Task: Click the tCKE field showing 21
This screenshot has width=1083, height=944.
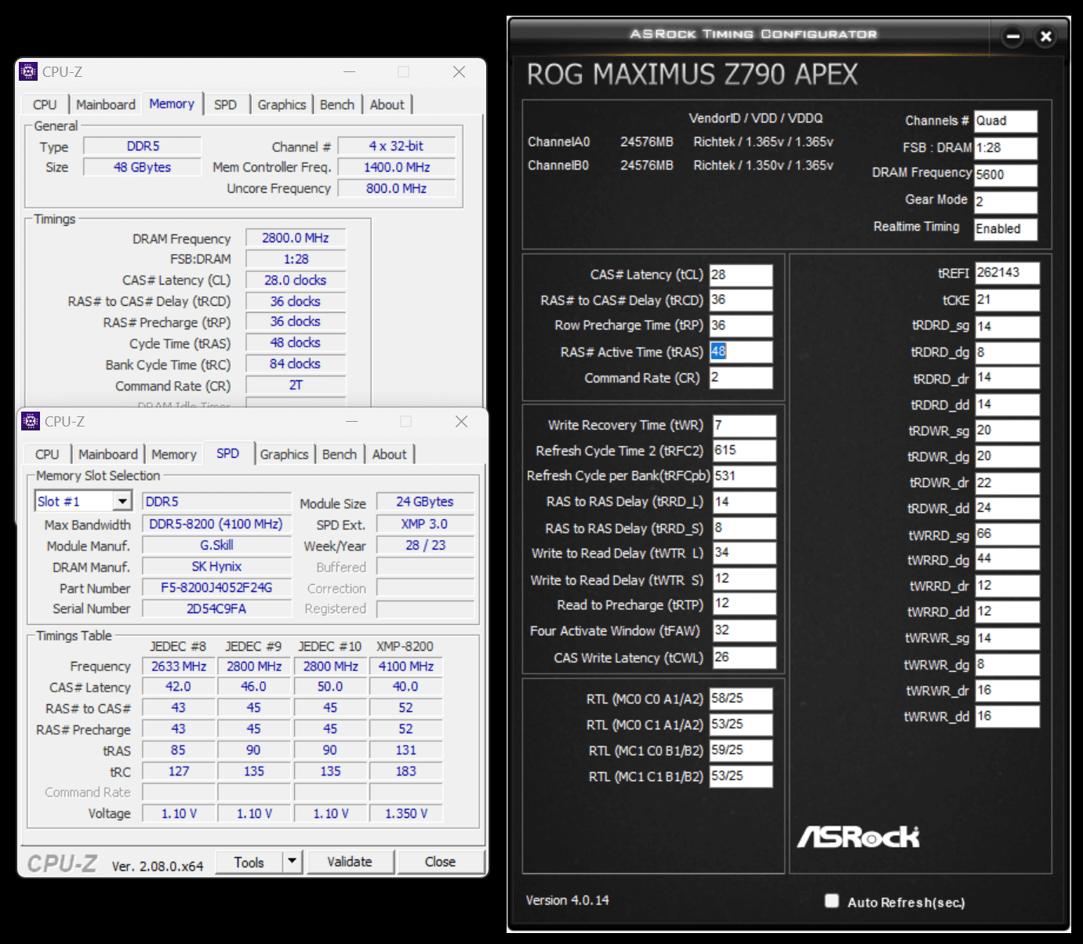Action: [1007, 300]
